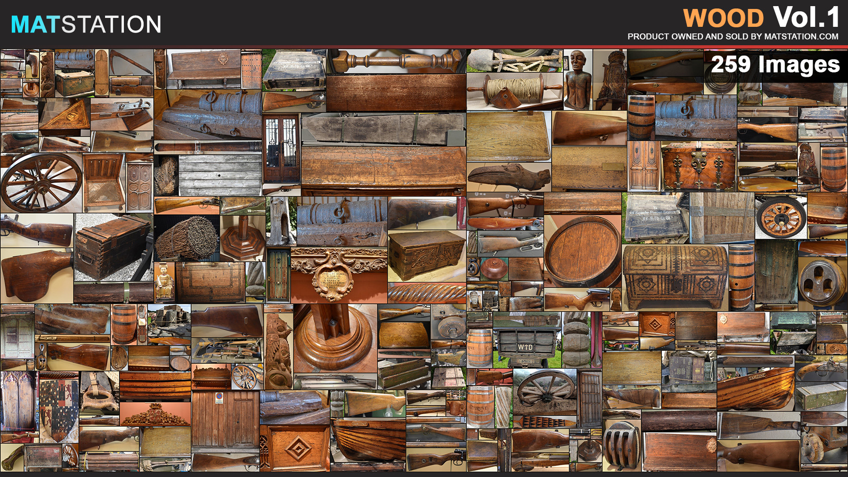Open the carved wooden bust photo
The width and height of the screenshot is (848, 477).
[577, 78]
